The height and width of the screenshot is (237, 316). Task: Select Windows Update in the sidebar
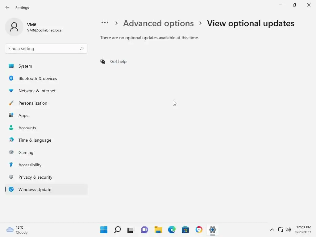pyautogui.click(x=46, y=189)
